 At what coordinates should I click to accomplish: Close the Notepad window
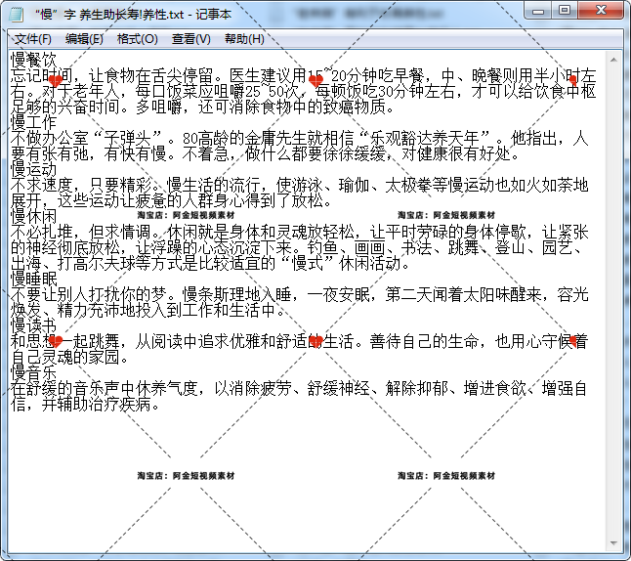point(603,12)
